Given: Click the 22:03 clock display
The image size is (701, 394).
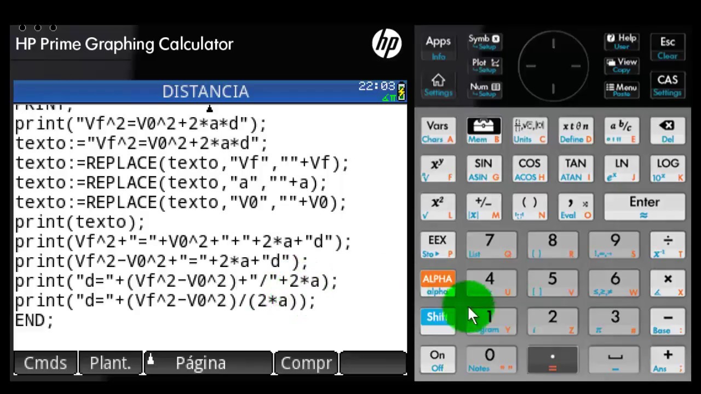Looking at the screenshot, I should 377,86.
